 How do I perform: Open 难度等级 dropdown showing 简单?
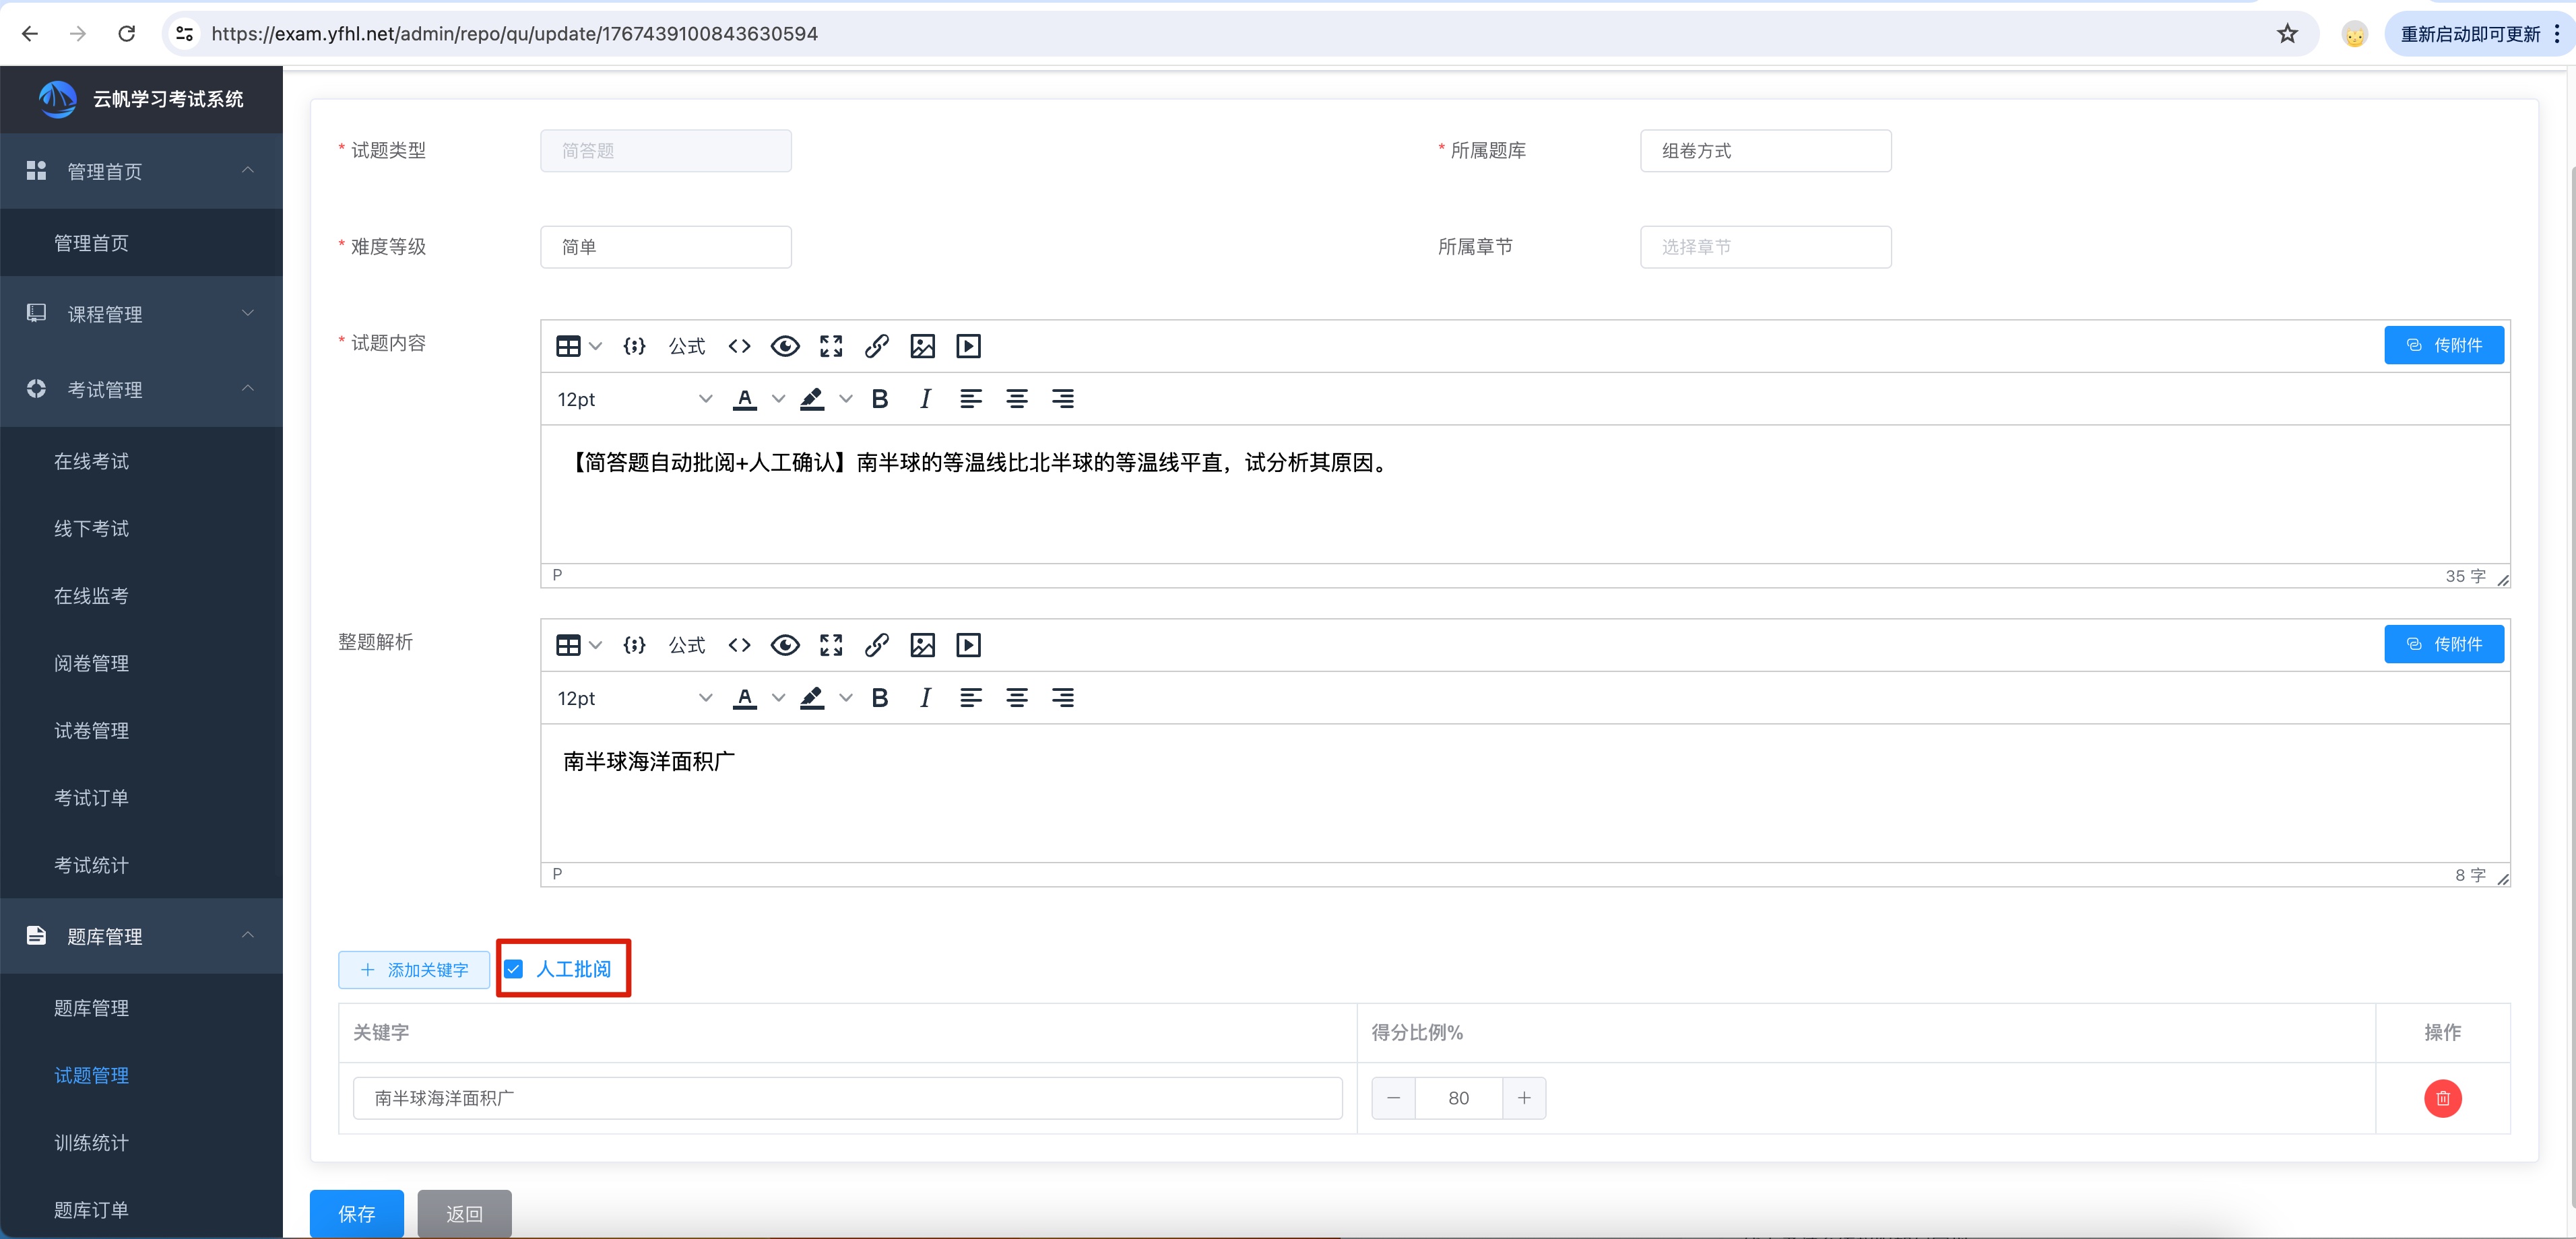click(666, 247)
